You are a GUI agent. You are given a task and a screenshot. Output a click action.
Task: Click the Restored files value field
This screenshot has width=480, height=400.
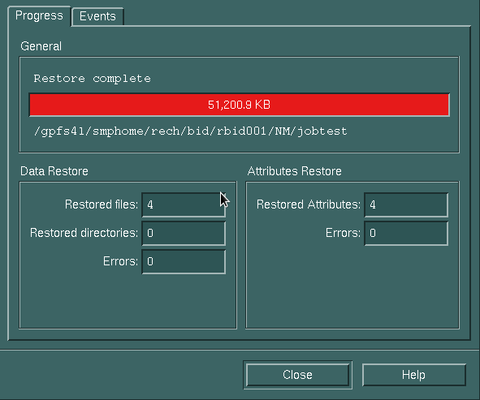pos(184,204)
